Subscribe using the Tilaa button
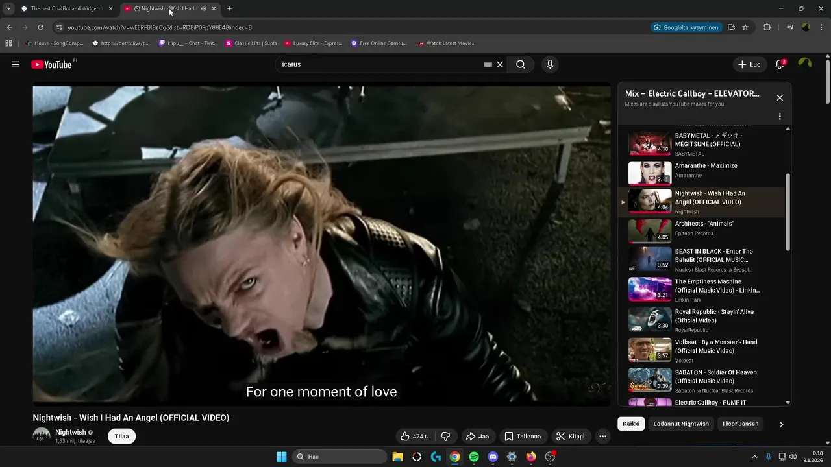Viewport: 831px width, 467px height. pyautogui.click(x=121, y=437)
